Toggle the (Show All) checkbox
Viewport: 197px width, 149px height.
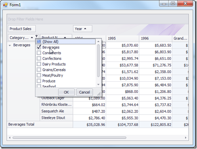point(39,42)
